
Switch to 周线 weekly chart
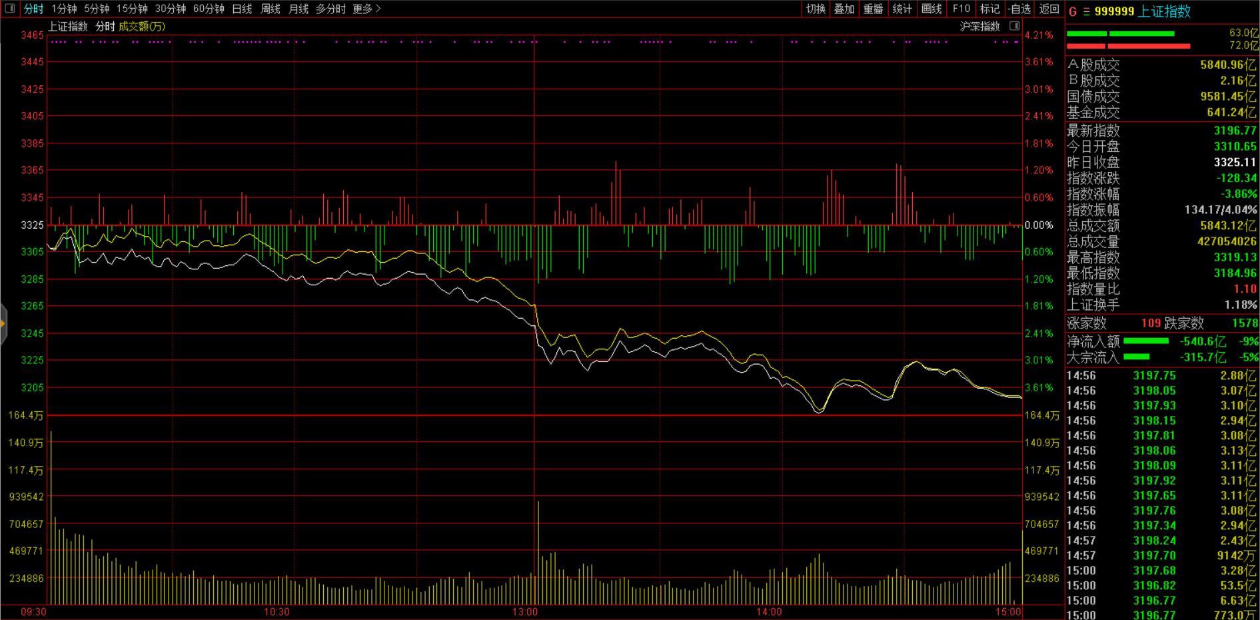coord(271,9)
